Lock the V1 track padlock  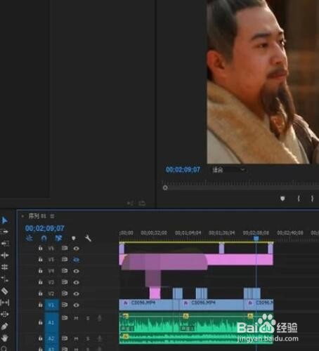pos(40,305)
